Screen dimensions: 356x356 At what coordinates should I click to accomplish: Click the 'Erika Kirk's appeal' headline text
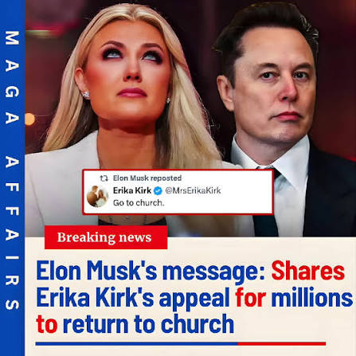tap(133, 298)
